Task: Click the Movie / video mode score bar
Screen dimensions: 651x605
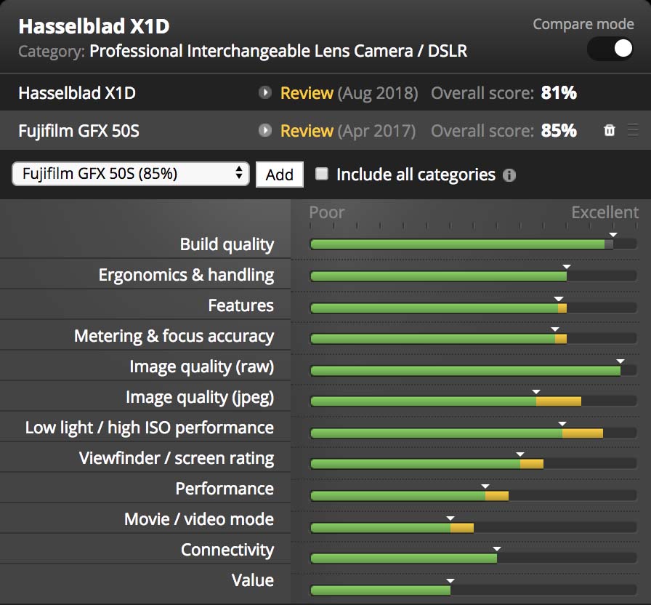Action: (473, 527)
